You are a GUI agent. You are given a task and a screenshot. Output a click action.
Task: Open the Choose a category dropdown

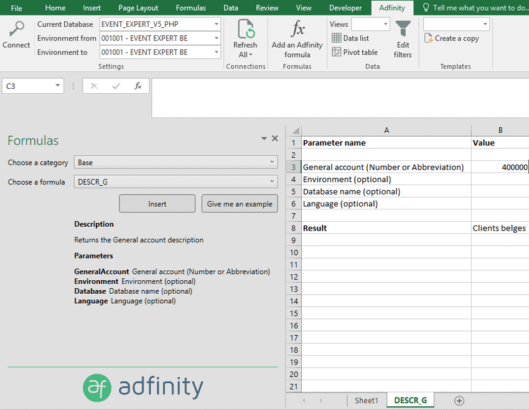click(x=273, y=163)
